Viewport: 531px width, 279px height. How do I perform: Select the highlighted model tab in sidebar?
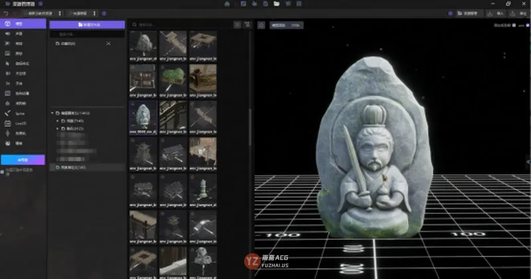pos(23,24)
